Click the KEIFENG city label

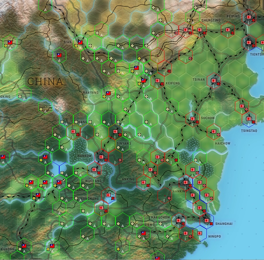[x=173, y=83]
